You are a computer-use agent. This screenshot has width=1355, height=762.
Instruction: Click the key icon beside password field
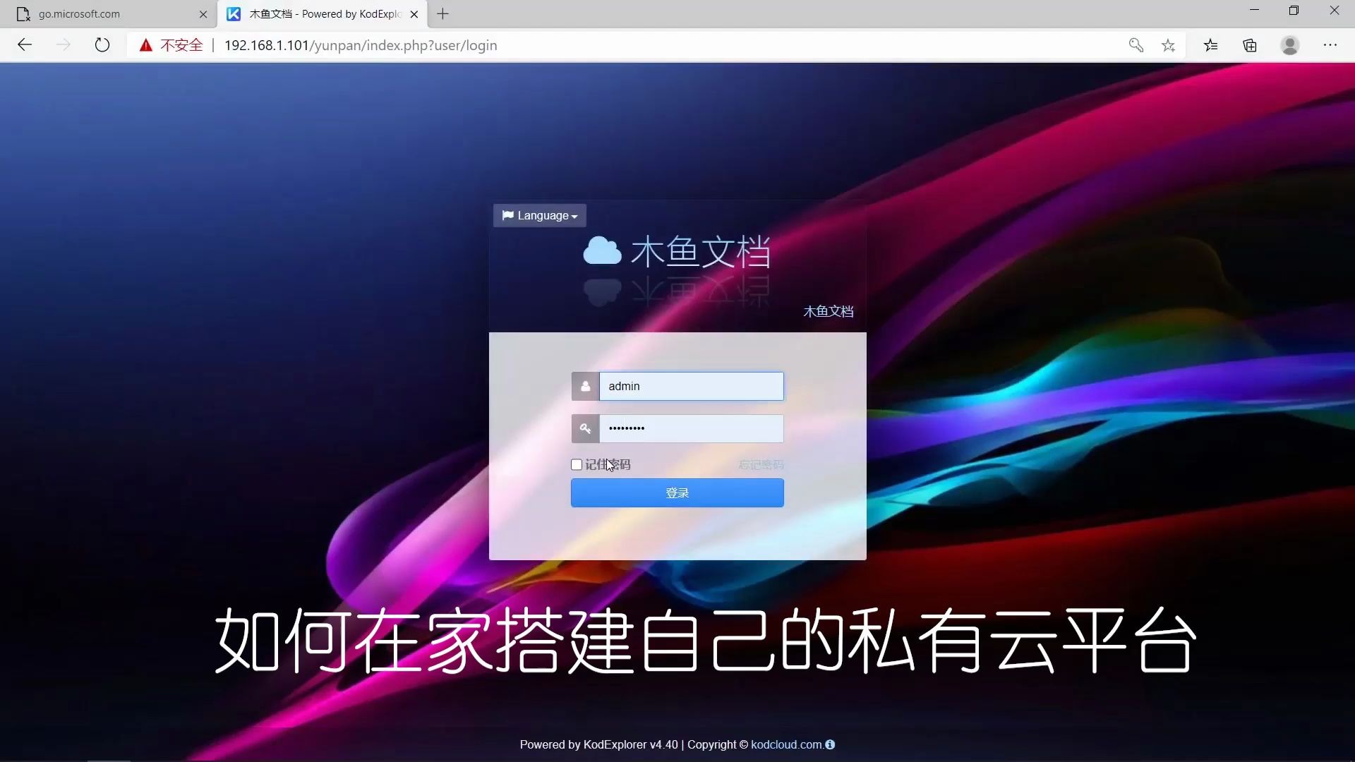[585, 429]
